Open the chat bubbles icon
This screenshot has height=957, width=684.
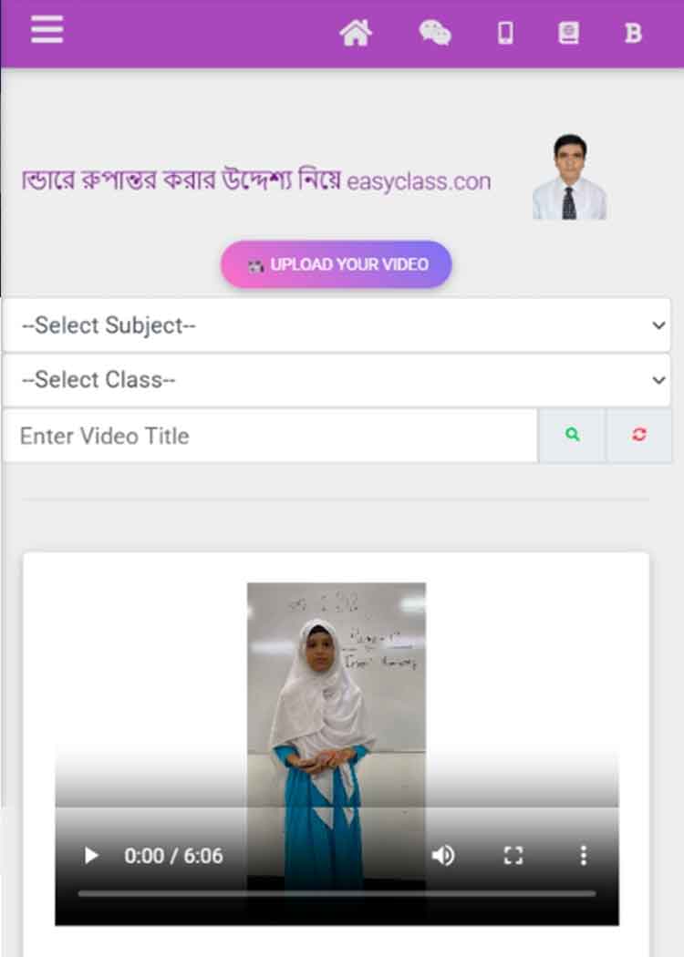coord(435,32)
